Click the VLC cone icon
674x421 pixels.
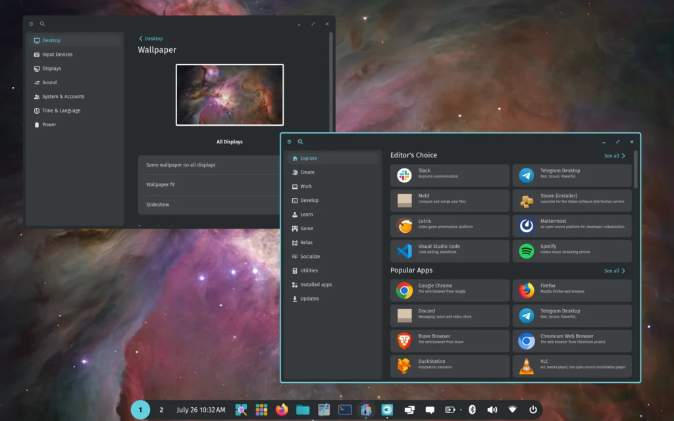click(x=527, y=366)
